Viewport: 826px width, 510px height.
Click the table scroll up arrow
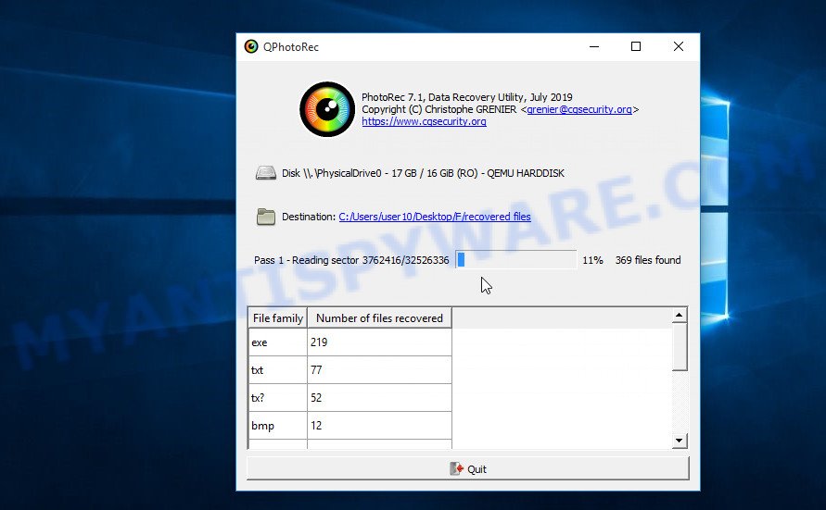680,315
